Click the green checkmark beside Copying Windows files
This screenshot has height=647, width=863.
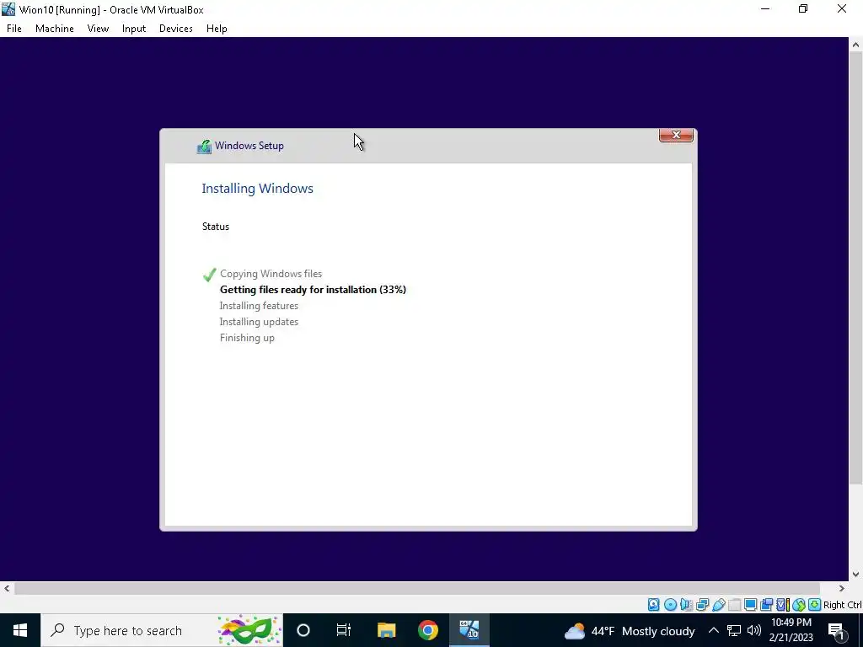209,275
